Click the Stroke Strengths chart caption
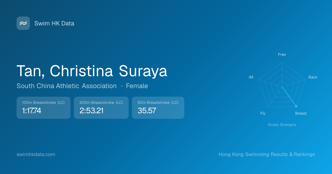The width and height of the screenshot is (332, 174). (x=282, y=125)
